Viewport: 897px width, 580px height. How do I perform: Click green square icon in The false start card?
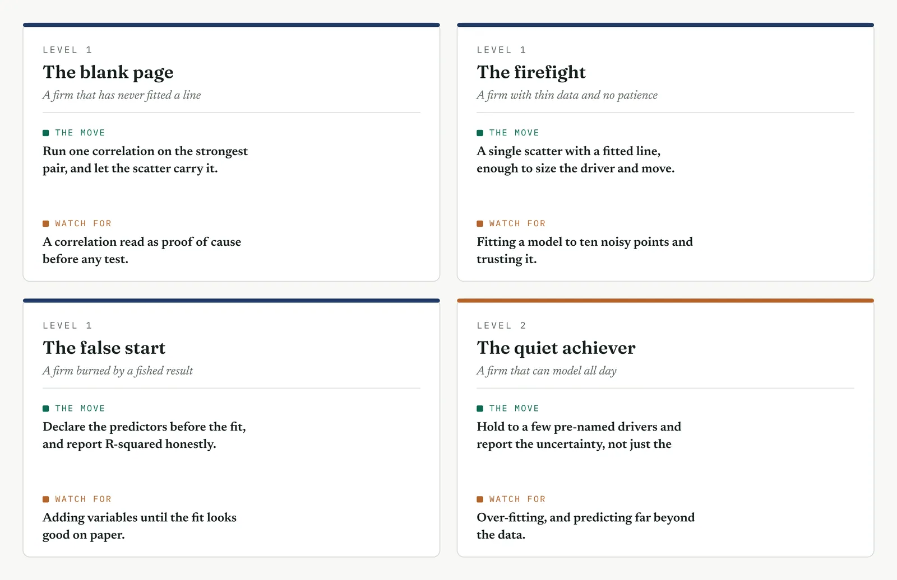tap(46, 408)
